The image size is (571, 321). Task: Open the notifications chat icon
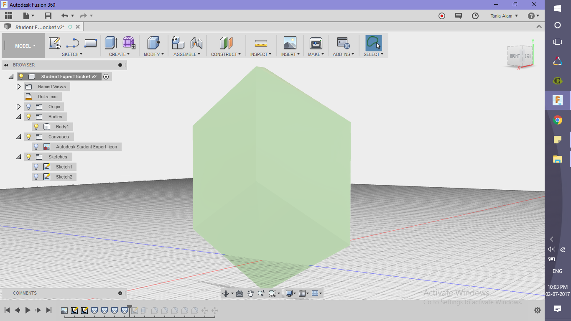[x=459, y=16]
